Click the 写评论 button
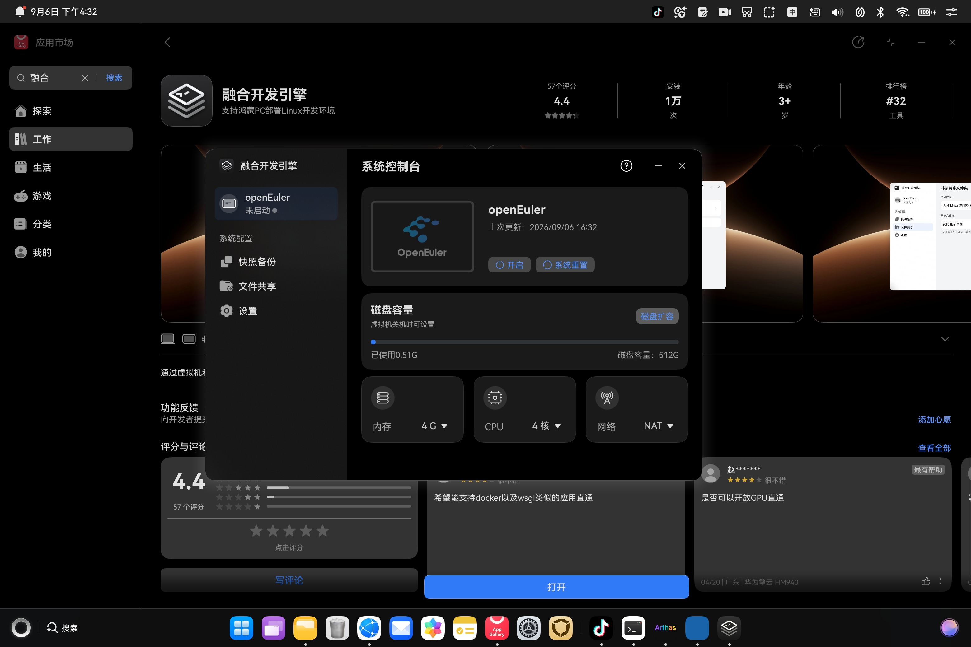This screenshot has width=971, height=647. pos(289,580)
